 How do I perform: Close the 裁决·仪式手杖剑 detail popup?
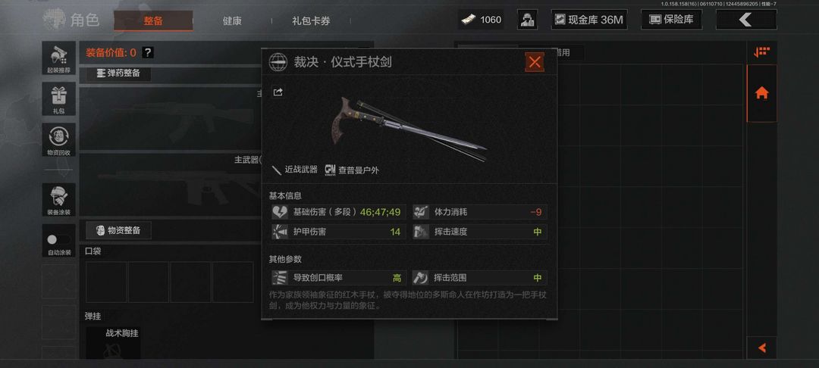click(x=535, y=63)
